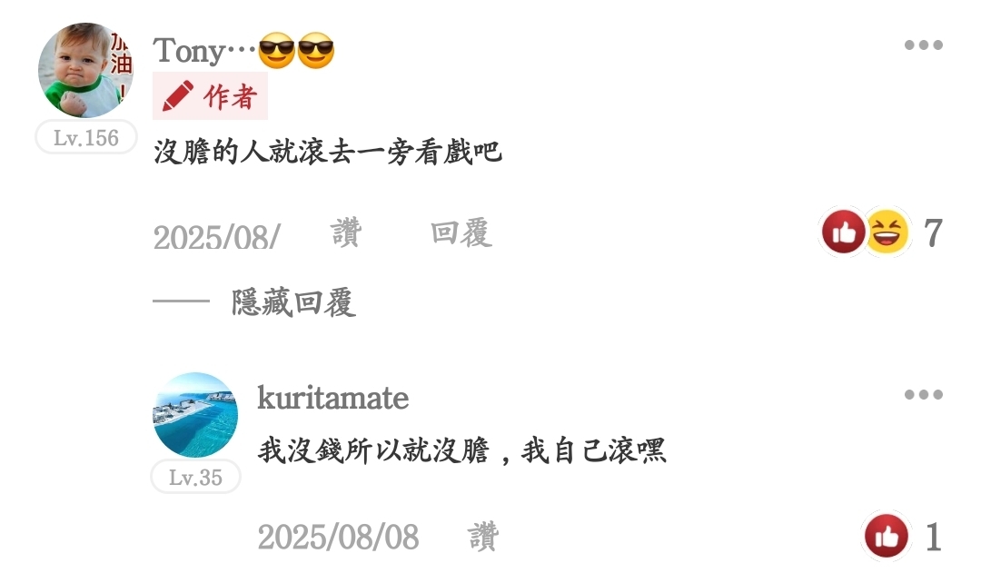Click the first sunglasses emoji beside Tony
The image size is (981, 583).
point(276,51)
